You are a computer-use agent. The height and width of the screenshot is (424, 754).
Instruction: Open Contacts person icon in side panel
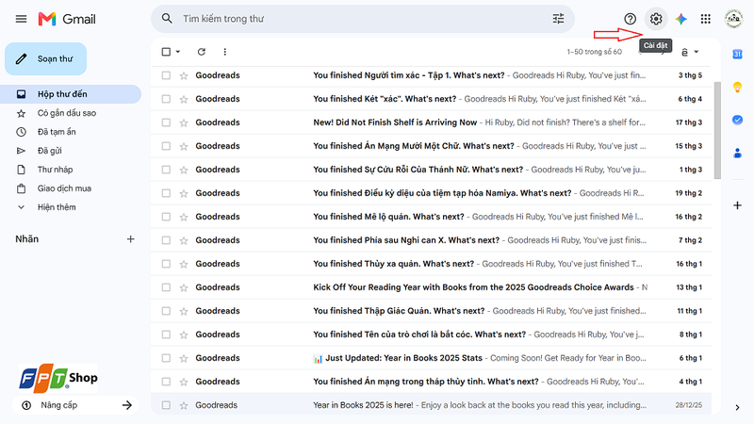click(x=737, y=154)
